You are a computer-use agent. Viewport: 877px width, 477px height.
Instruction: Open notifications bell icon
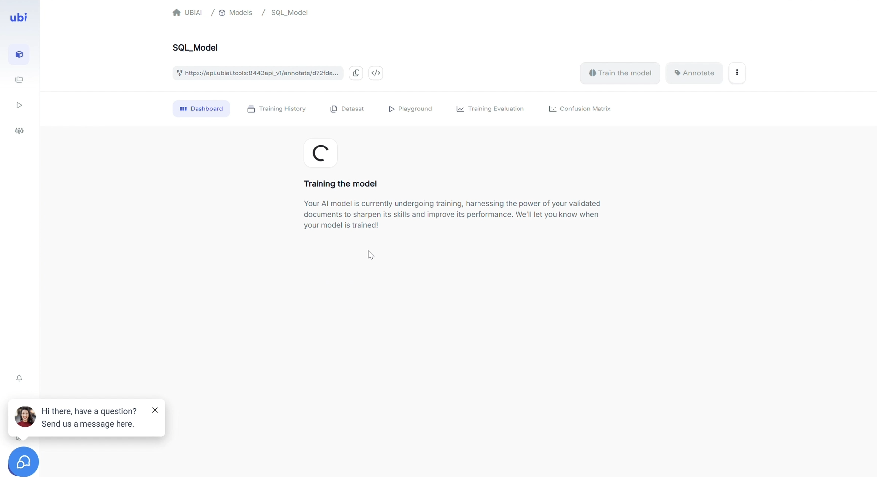tap(19, 378)
